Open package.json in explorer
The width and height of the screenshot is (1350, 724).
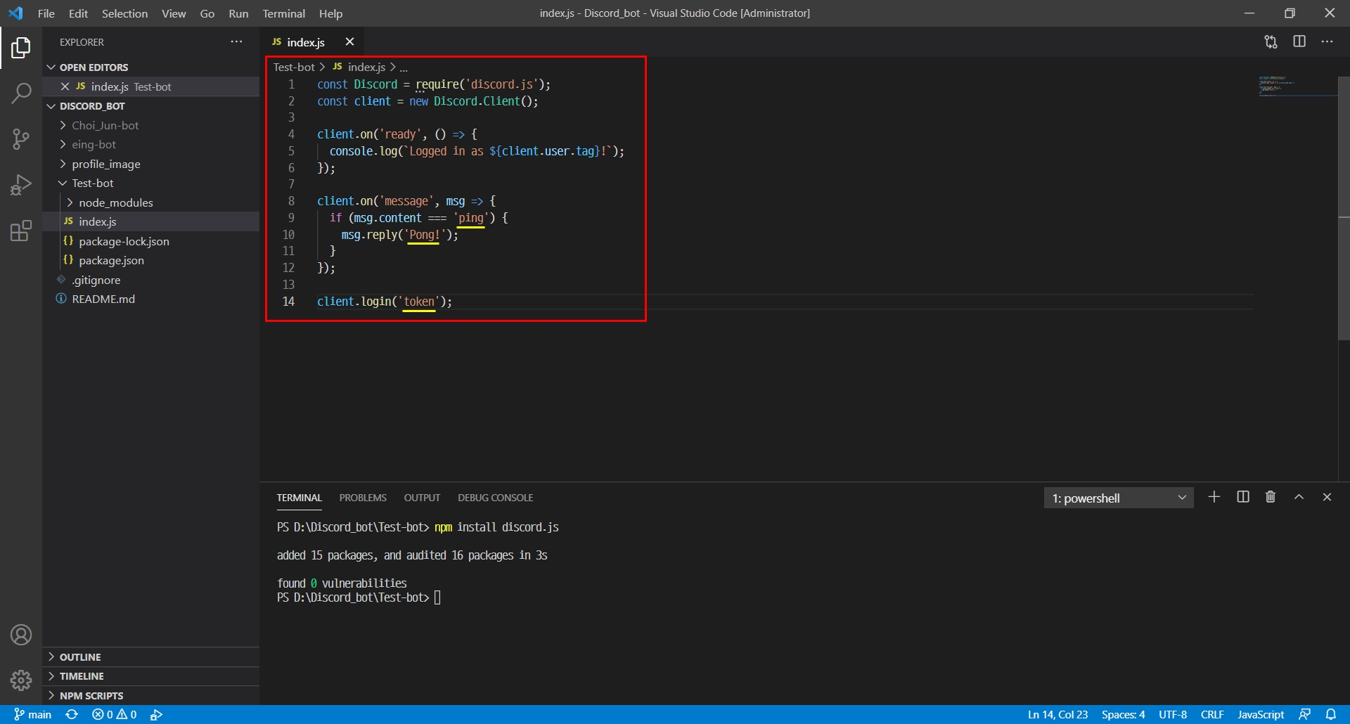151,260
